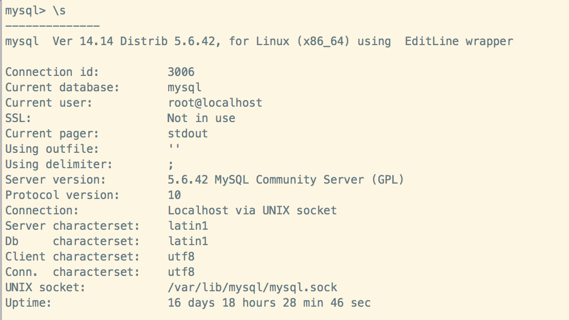Click the Protocol version value 10

[x=174, y=195]
